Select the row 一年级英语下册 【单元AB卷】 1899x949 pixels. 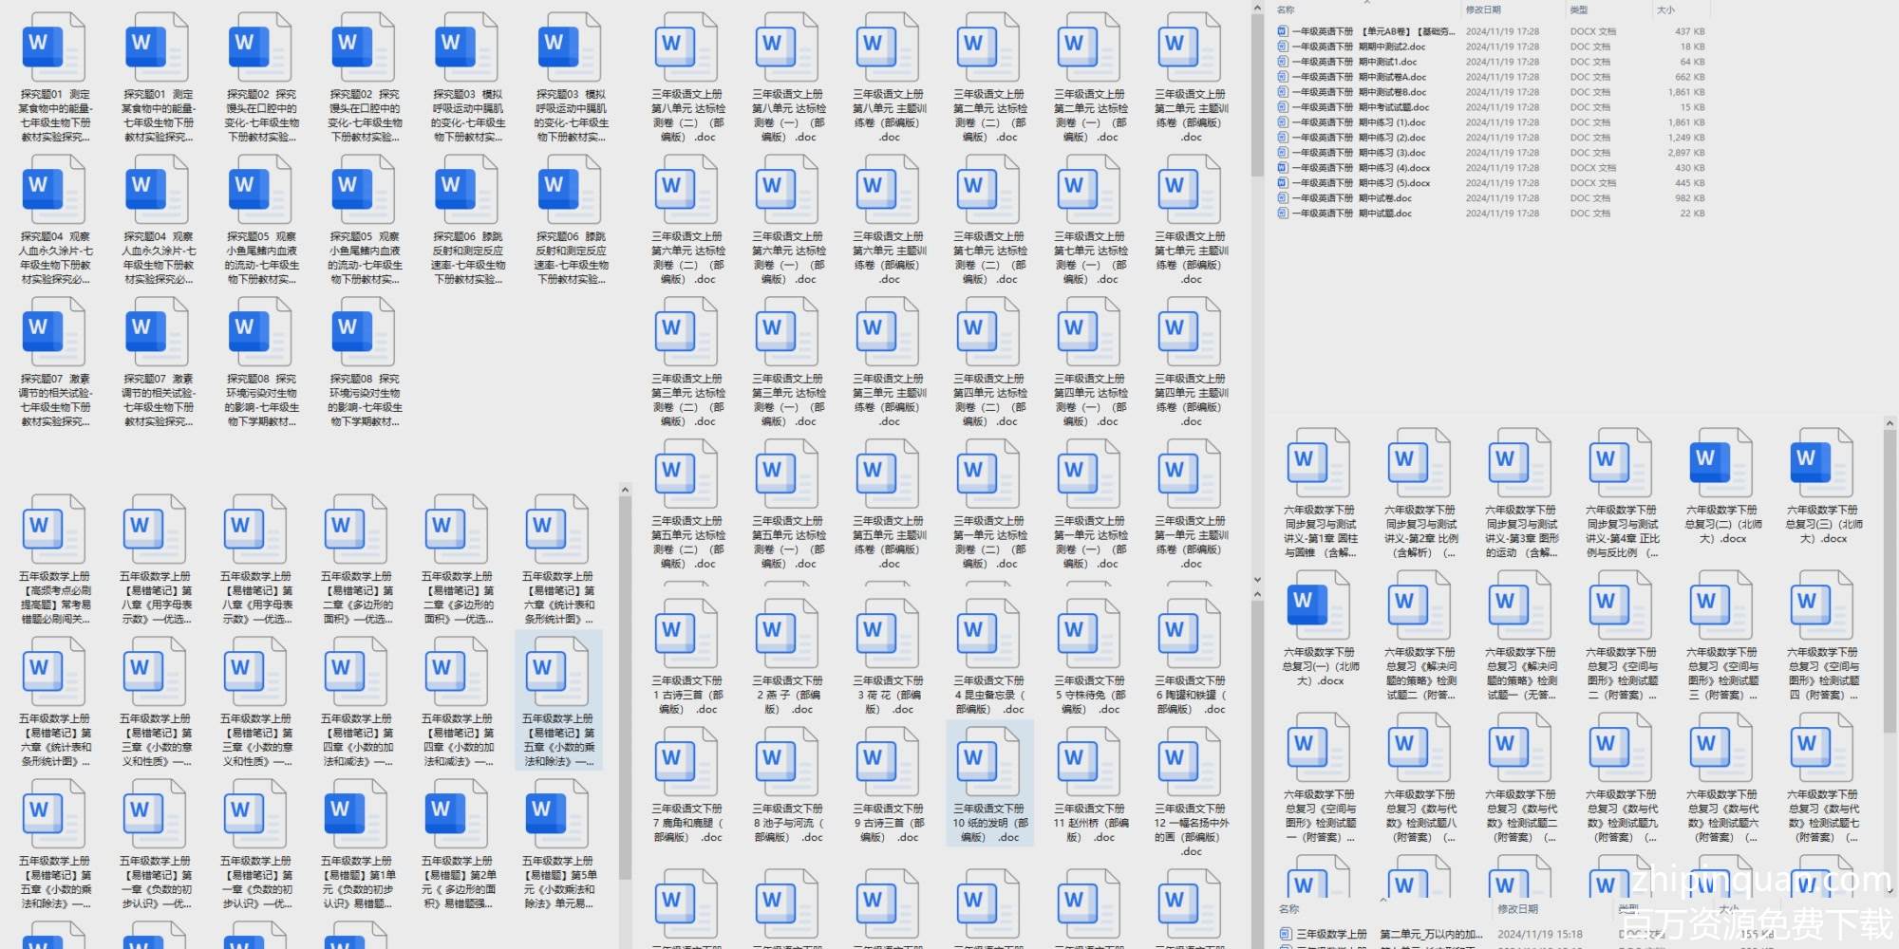click(x=1491, y=31)
